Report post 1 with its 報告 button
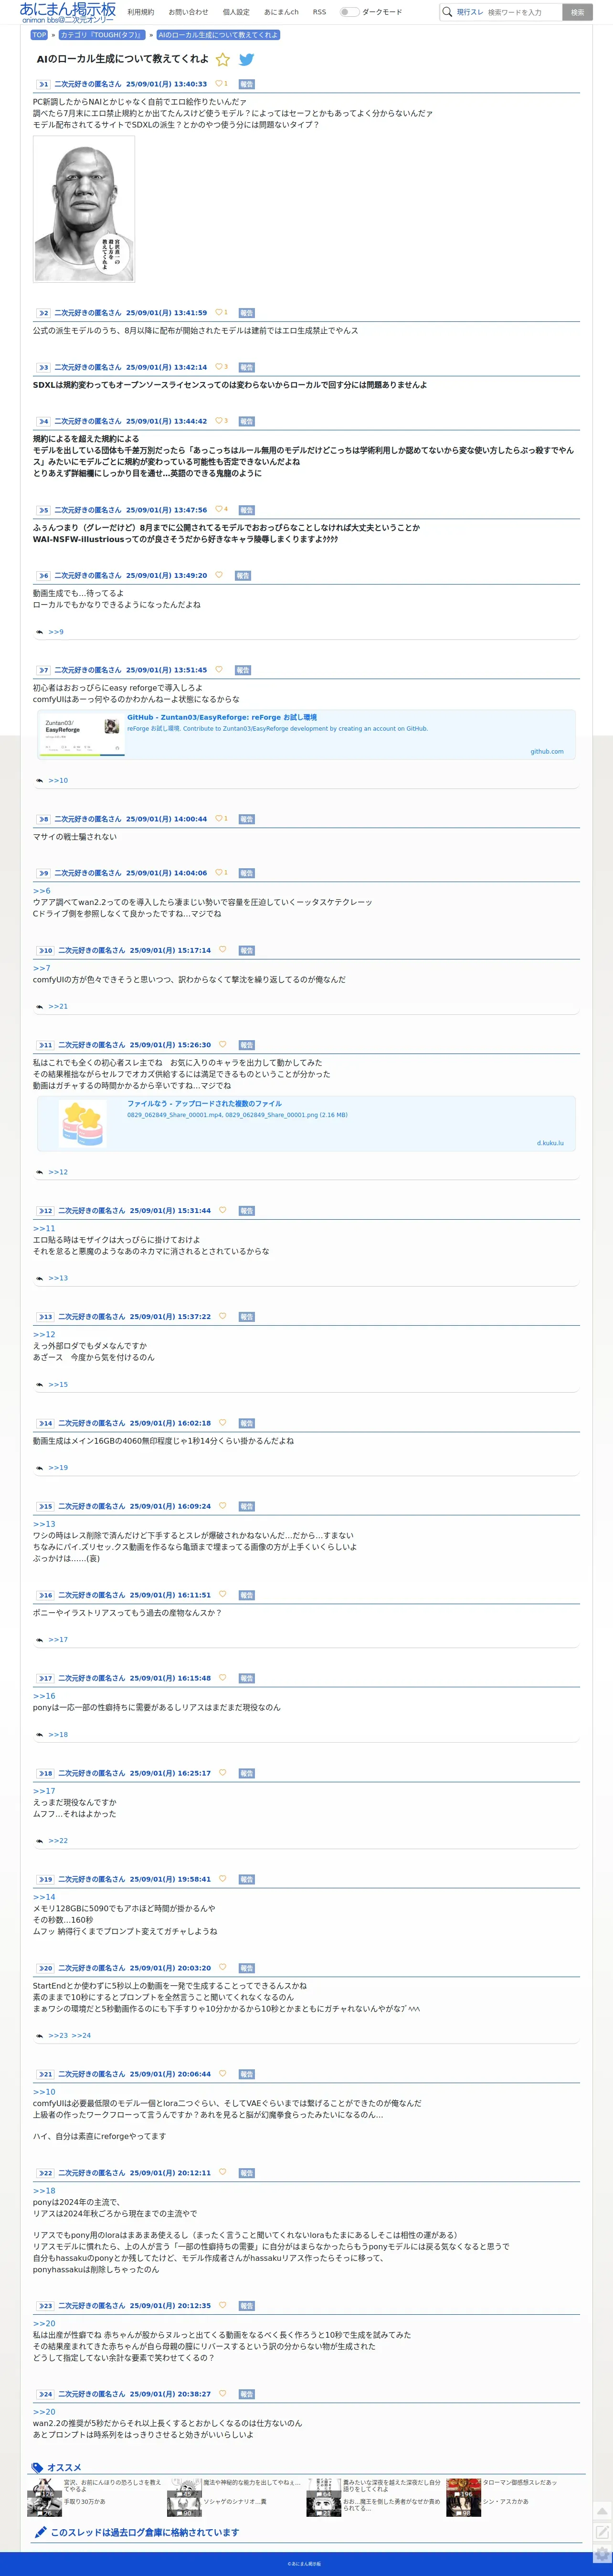 (247, 84)
